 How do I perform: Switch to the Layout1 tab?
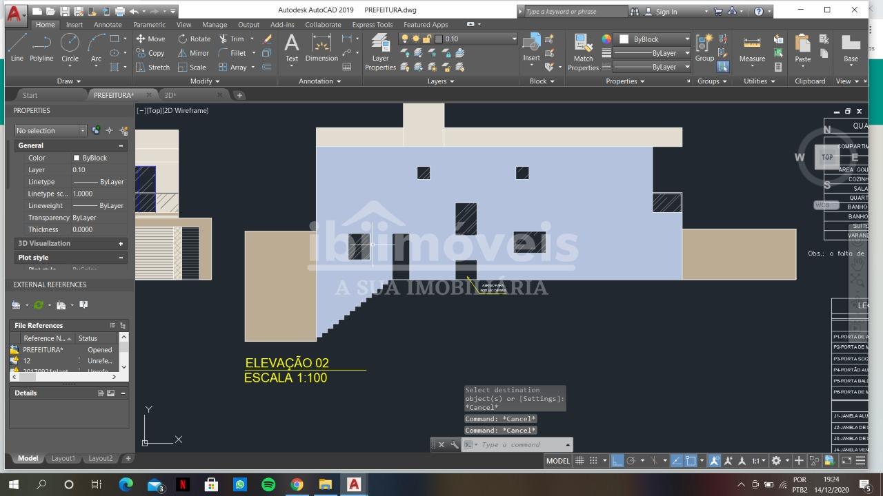63,458
